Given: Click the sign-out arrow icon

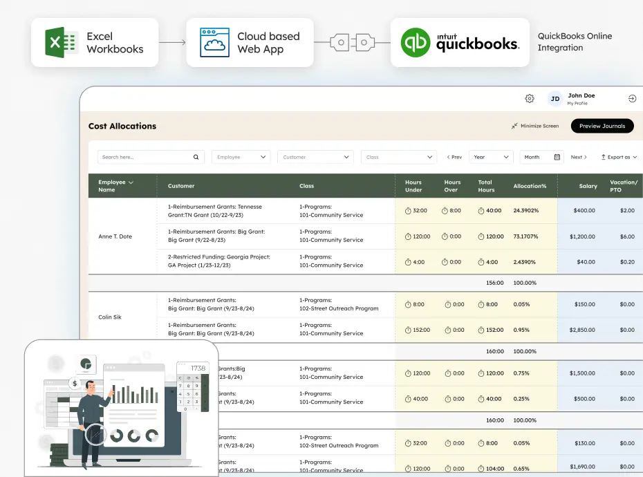Looking at the screenshot, I should (x=632, y=99).
